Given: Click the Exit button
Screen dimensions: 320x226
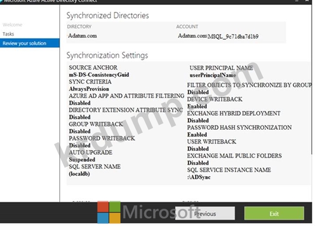Looking at the screenshot, I should click(274, 213).
